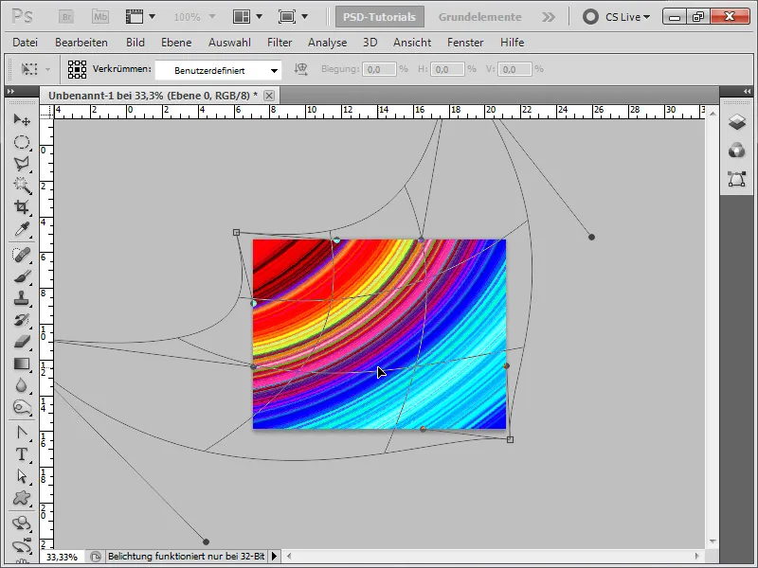This screenshot has width=758, height=568.
Task: Collapse the right panel dock
Action: tap(748, 91)
